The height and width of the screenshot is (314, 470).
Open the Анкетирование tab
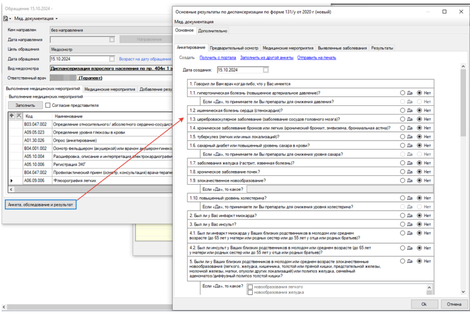coord(191,47)
